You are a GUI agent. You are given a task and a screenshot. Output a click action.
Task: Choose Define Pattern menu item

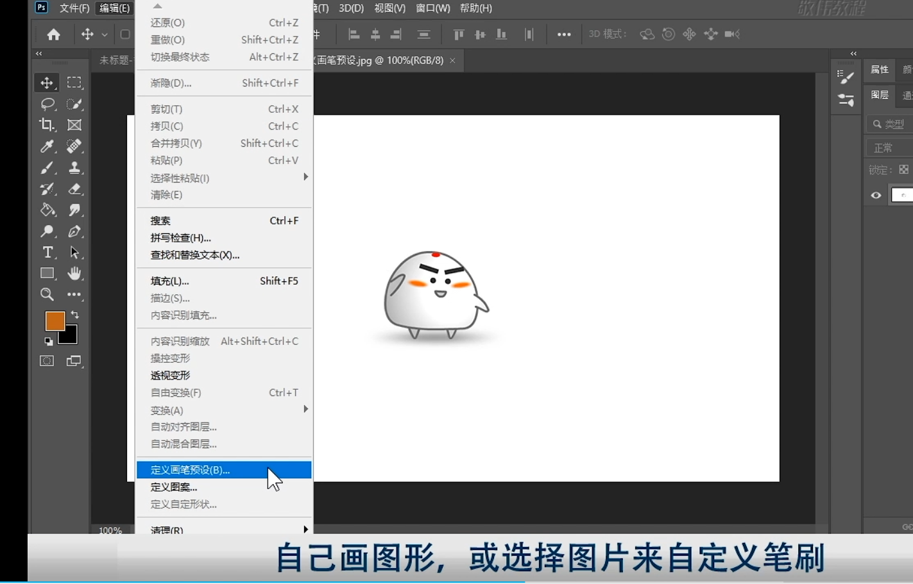pos(224,487)
